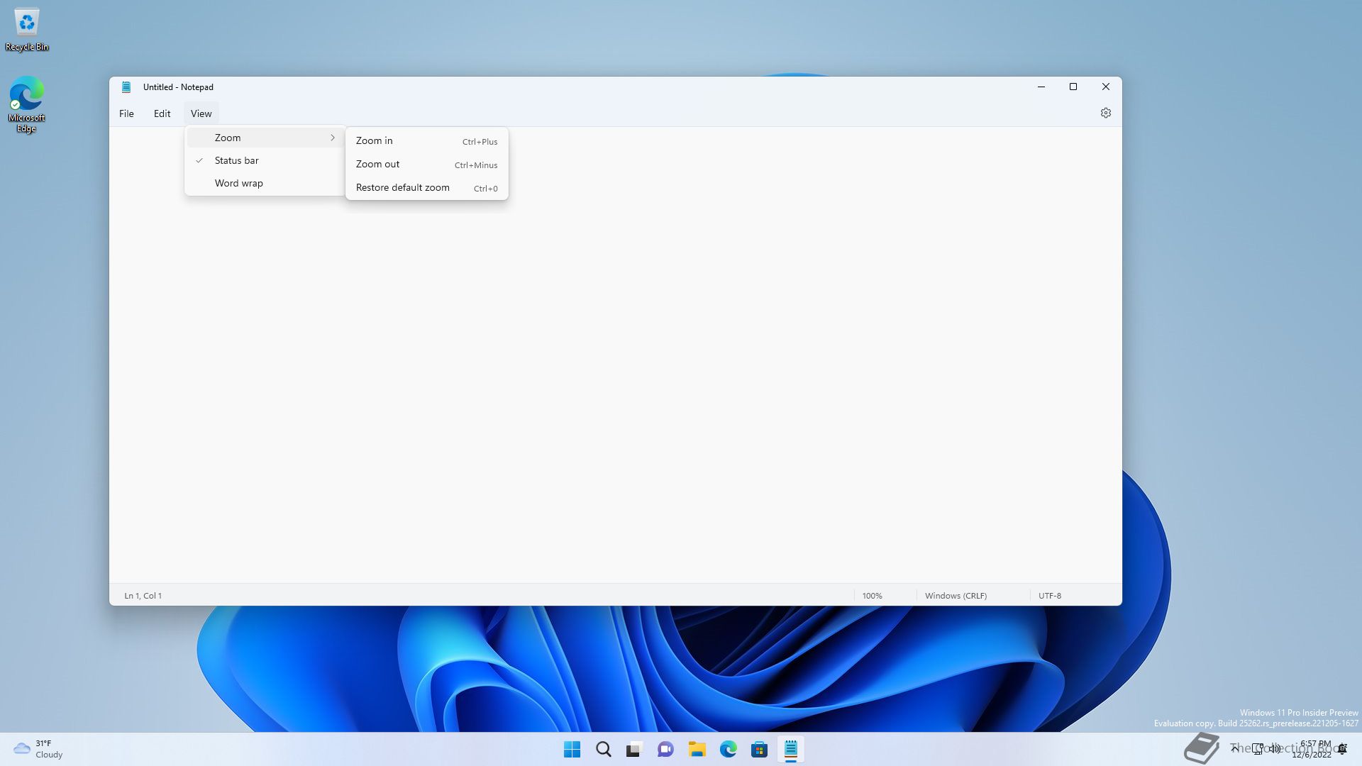Open the weather widget showing Cloudy
This screenshot has height=766, width=1362.
(x=38, y=749)
